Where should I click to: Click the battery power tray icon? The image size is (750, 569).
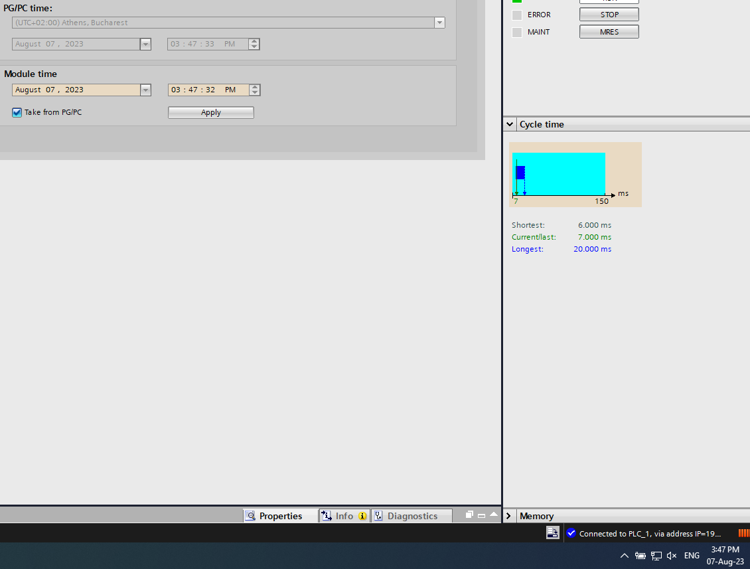640,556
